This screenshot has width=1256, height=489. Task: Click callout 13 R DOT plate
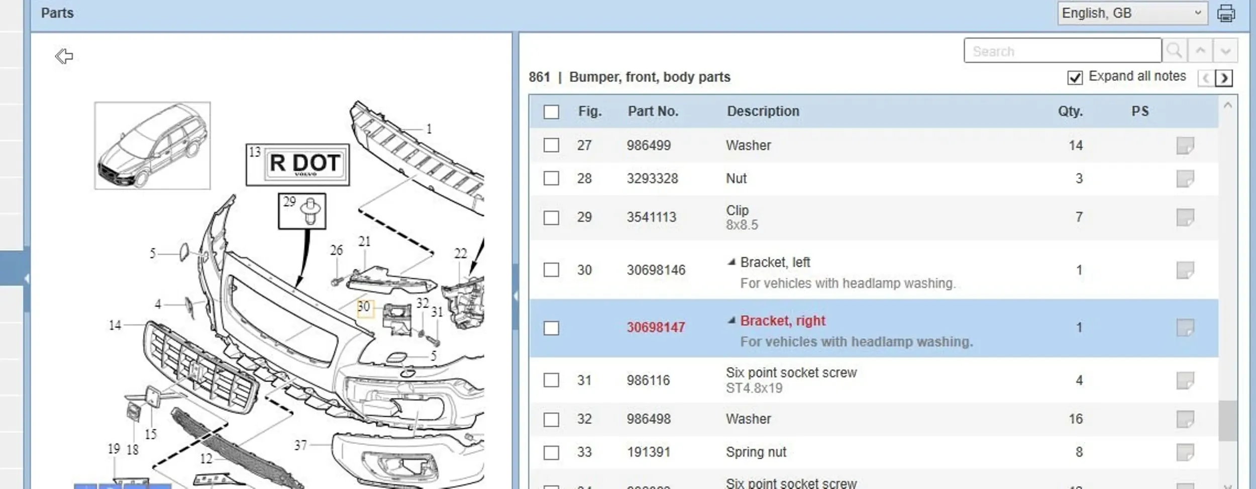tap(297, 165)
